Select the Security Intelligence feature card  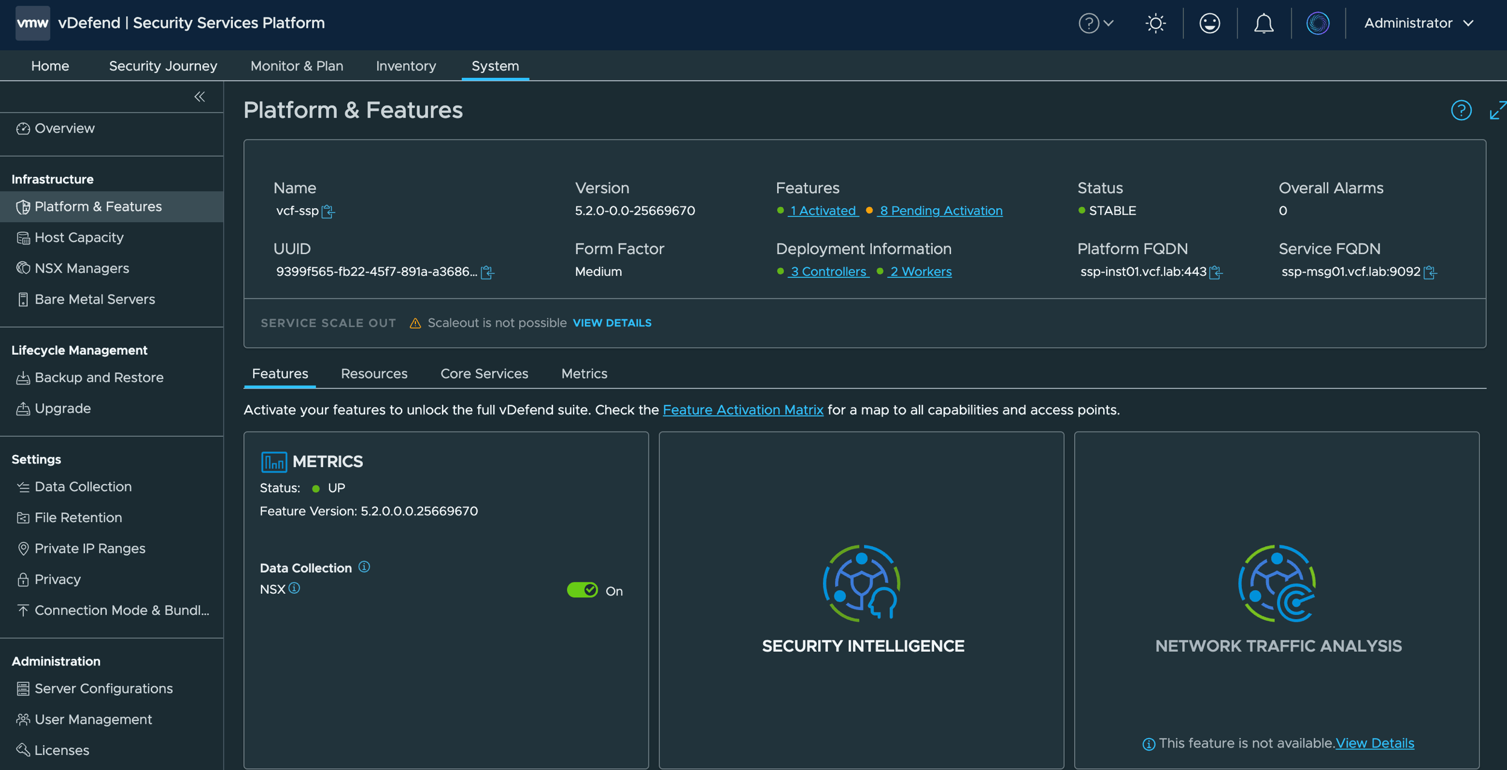coord(862,600)
